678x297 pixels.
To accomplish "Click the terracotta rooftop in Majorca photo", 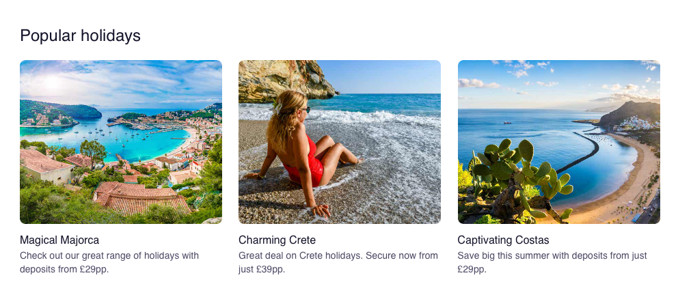I will (x=140, y=197).
